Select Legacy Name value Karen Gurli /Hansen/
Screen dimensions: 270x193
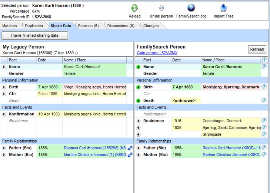point(95,67)
